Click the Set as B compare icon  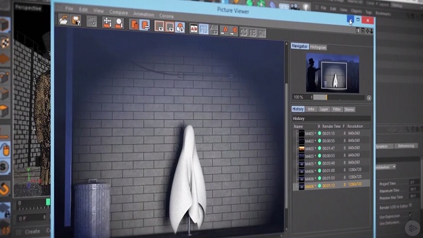pyautogui.click(x=234, y=31)
